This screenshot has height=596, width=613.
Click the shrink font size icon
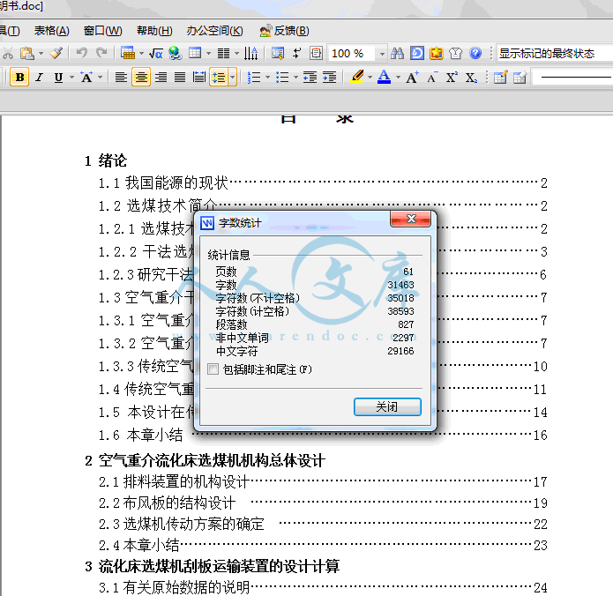pos(432,78)
